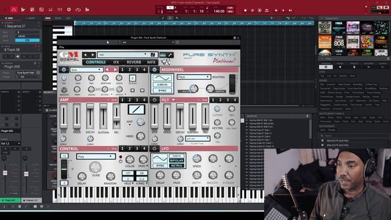The width and height of the screenshot is (391, 220).
Task: Toggle the LFO power button
Action: click(x=155, y=148)
